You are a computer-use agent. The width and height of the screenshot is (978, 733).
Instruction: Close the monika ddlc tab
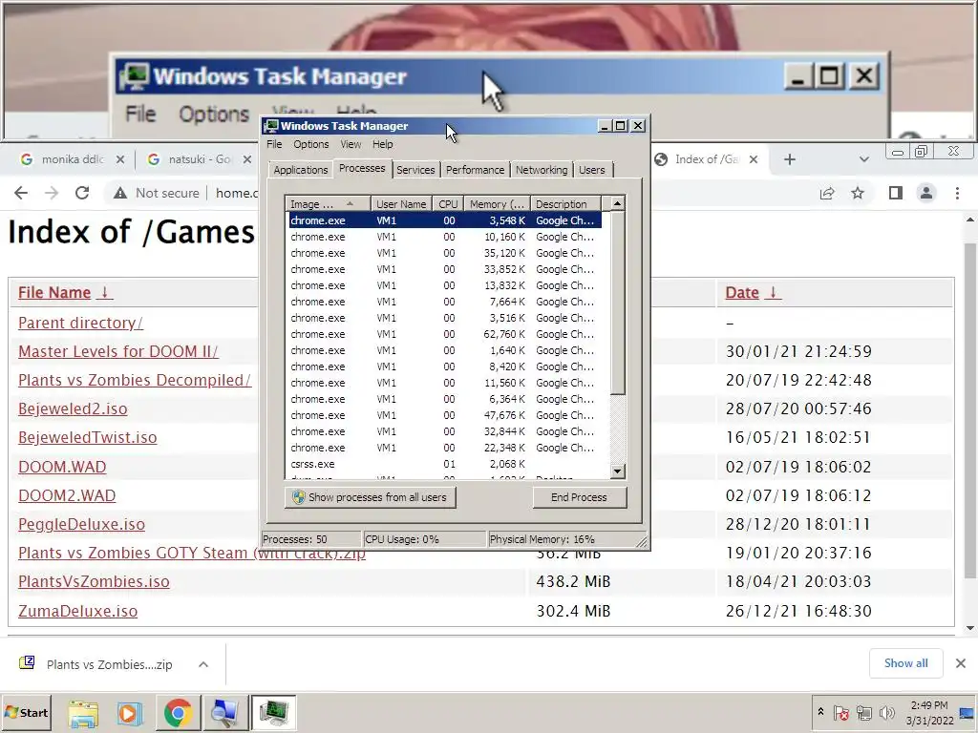click(120, 159)
